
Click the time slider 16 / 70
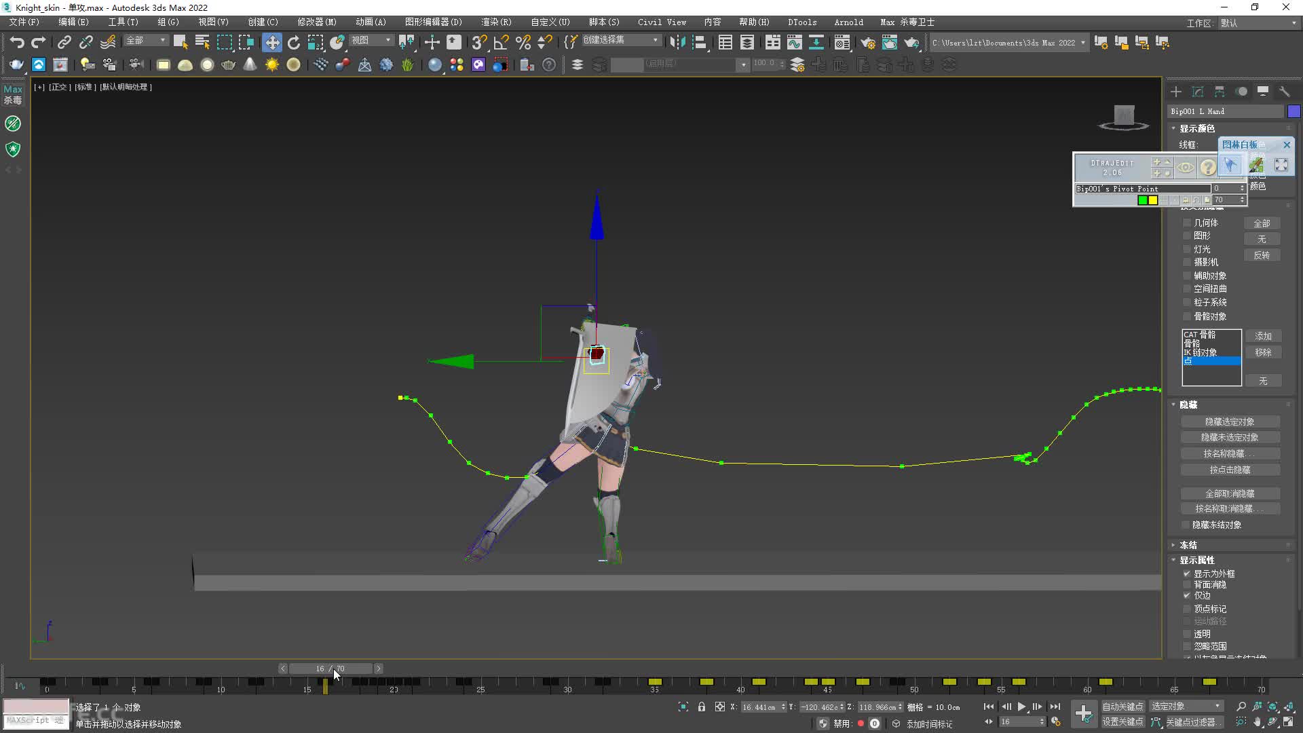tap(331, 669)
